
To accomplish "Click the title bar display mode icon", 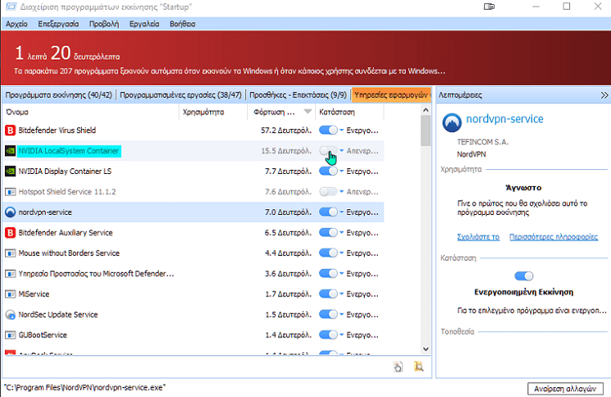I will click(489, 7).
